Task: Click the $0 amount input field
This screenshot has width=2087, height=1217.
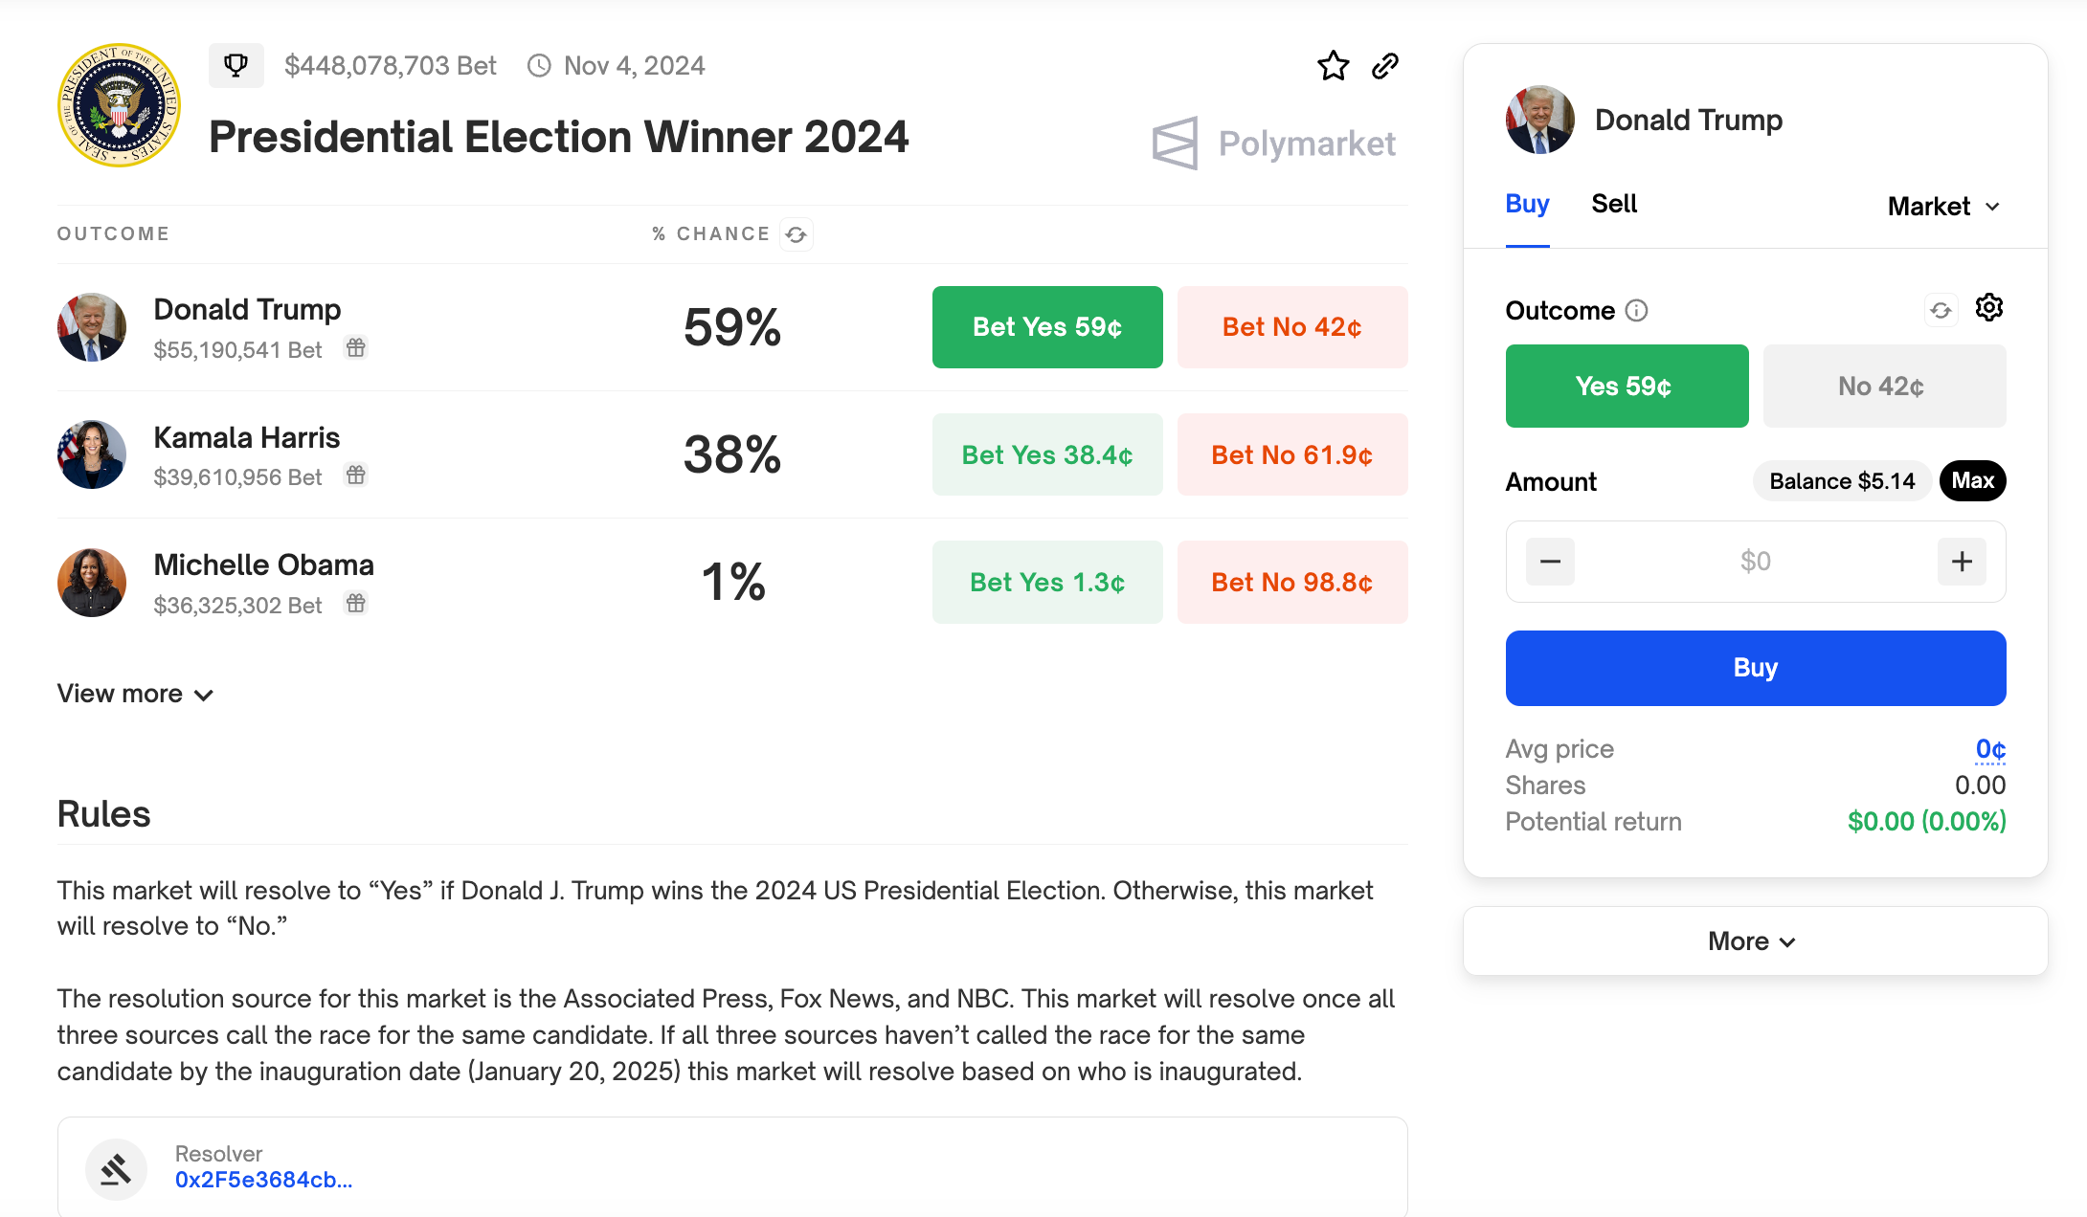Action: 1755,562
